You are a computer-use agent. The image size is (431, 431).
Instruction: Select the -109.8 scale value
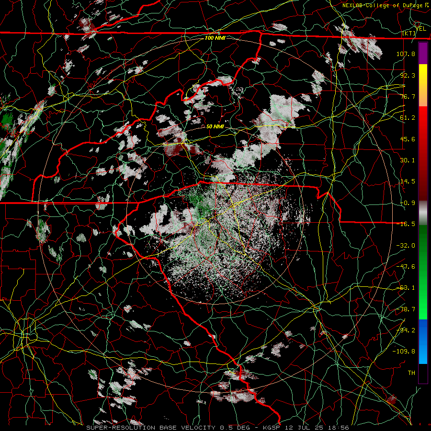pyautogui.click(x=404, y=352)
